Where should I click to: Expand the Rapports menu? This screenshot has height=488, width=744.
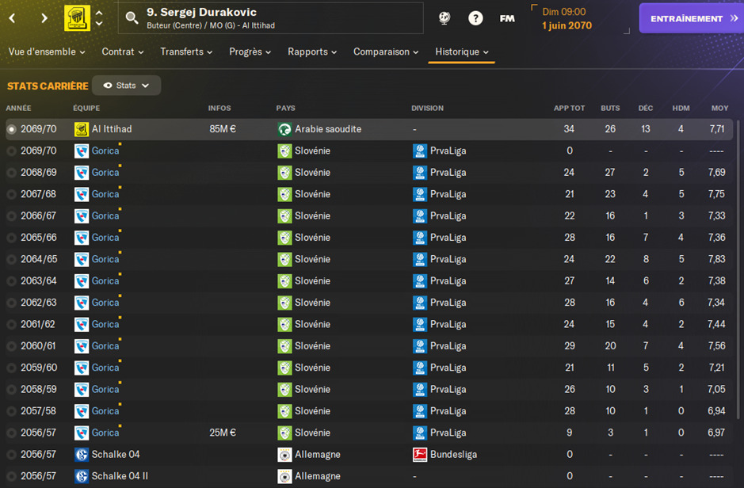[312, 51]
